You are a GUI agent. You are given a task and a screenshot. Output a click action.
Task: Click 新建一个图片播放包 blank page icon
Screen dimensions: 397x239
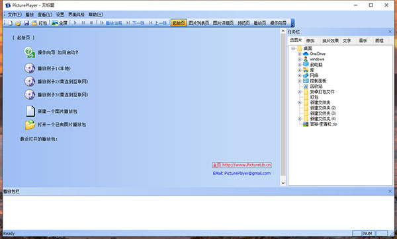pos(30,111)
